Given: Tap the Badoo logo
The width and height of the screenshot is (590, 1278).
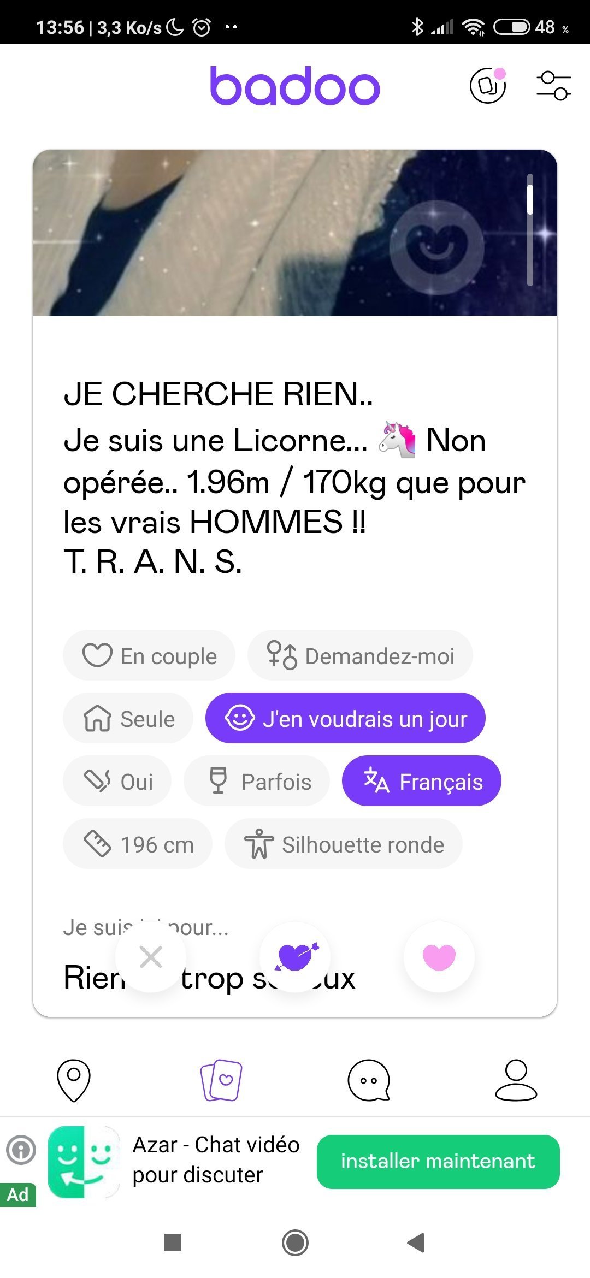Looking at the screenshot, I should 295,86.
